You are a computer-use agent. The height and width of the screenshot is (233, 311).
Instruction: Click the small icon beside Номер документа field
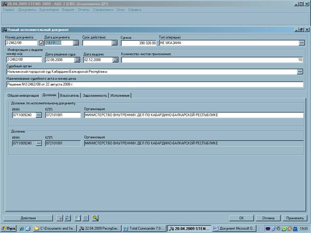pos(41,43)
